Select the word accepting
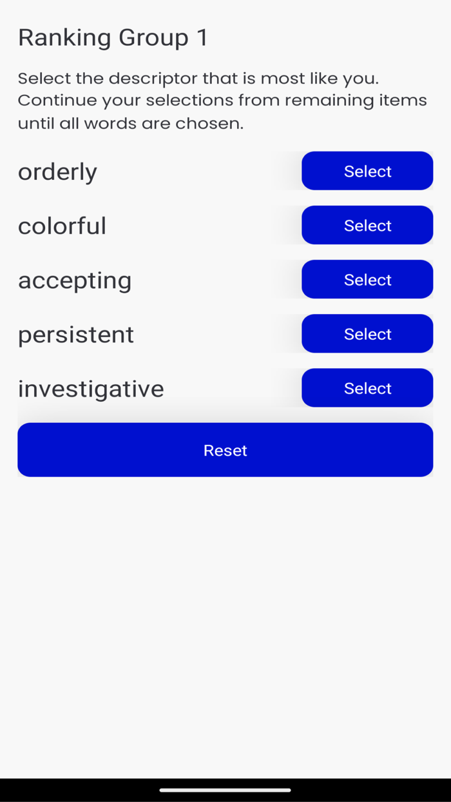This screenshot has height=802, width=451. [x=367, y=279]
